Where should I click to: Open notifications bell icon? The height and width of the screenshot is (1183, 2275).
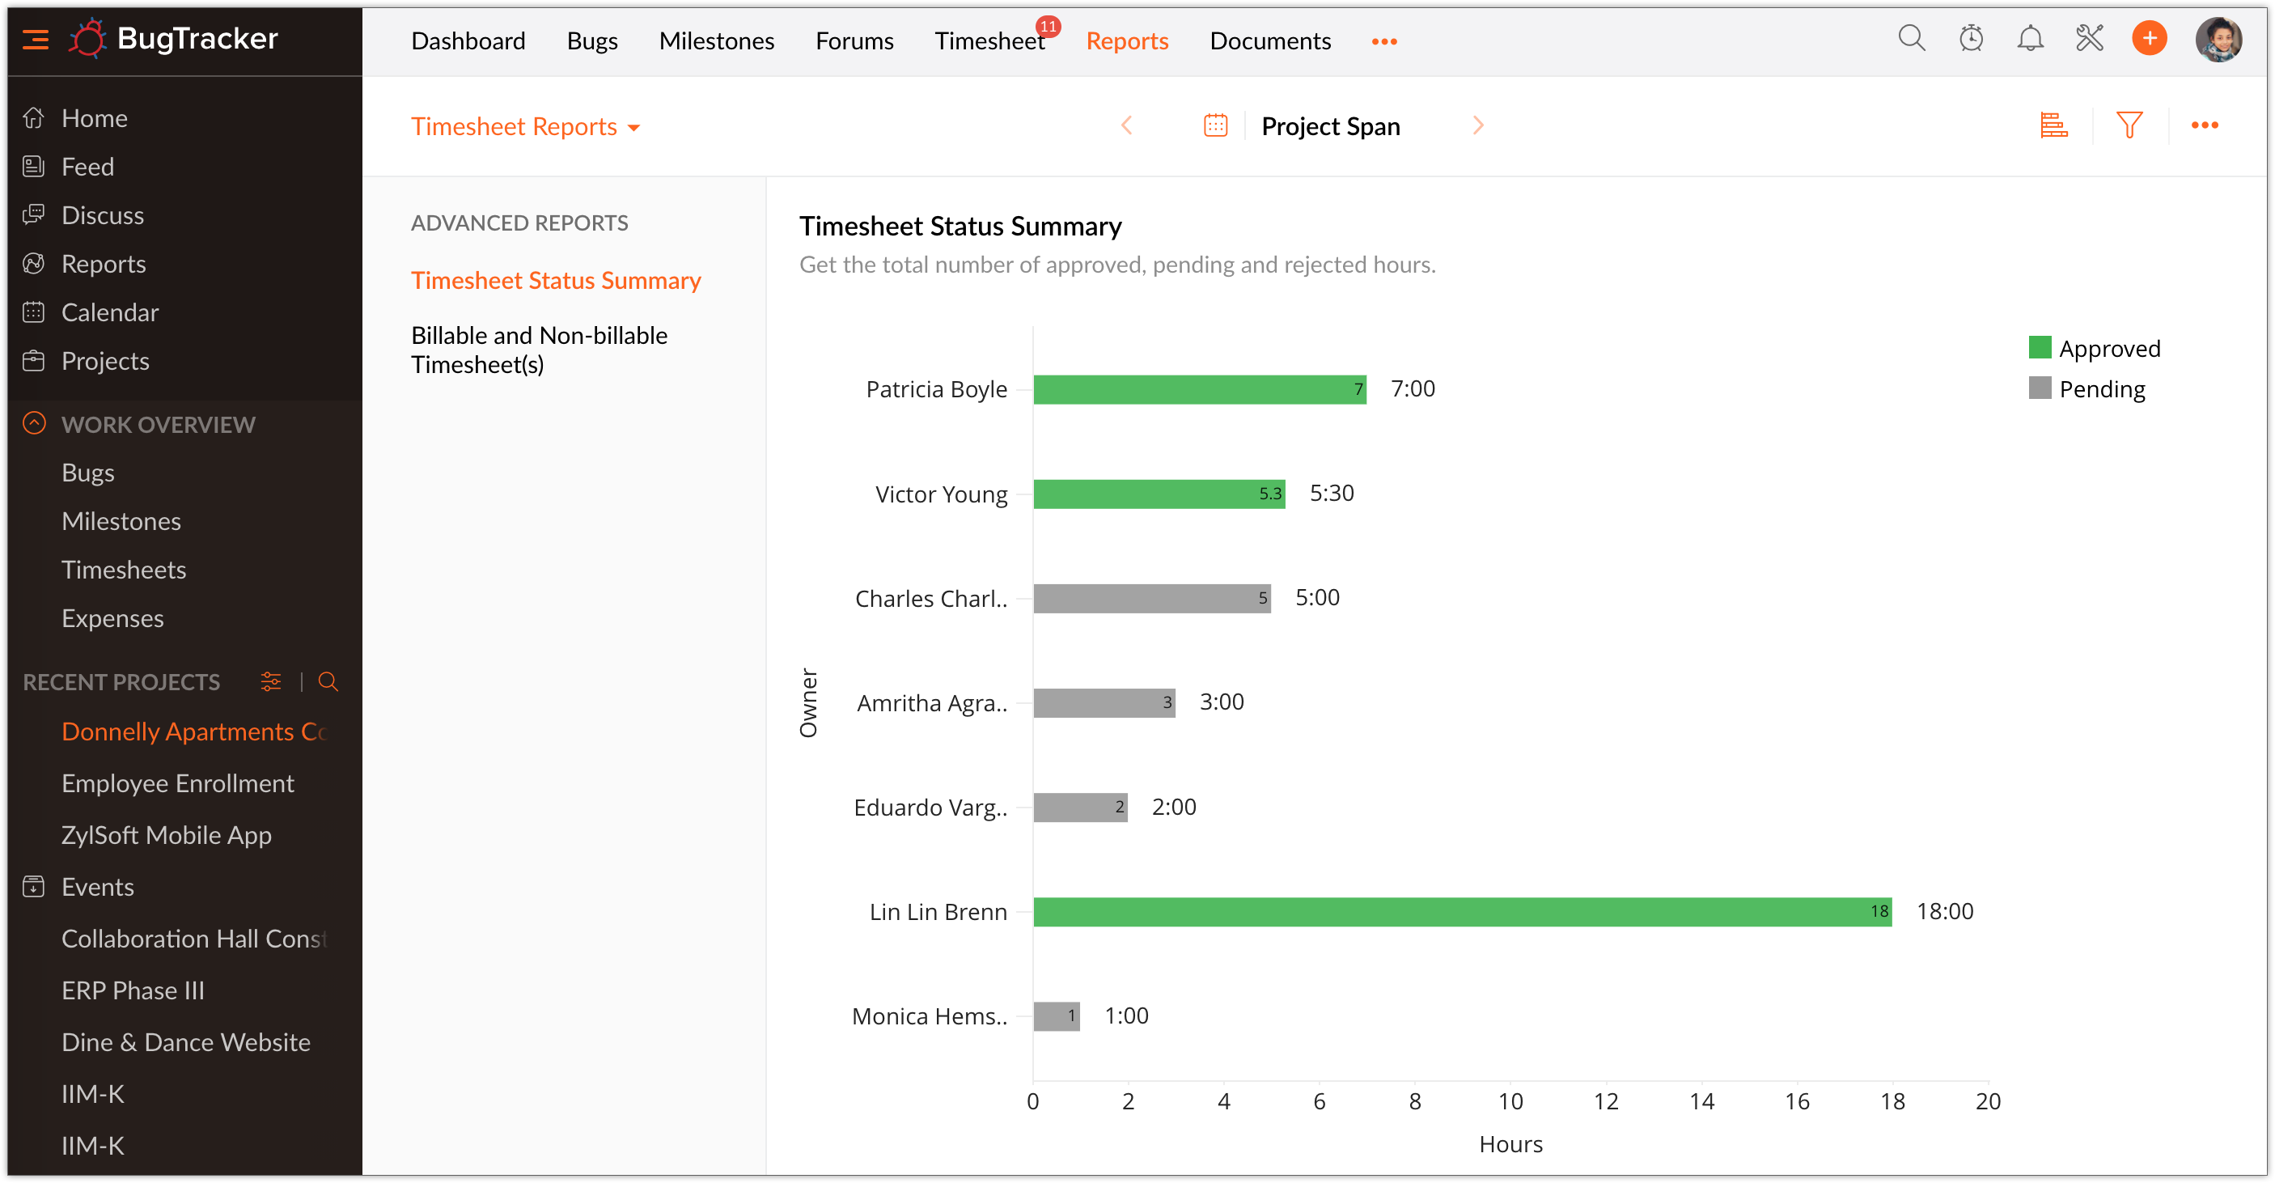tap(2030, 39)
